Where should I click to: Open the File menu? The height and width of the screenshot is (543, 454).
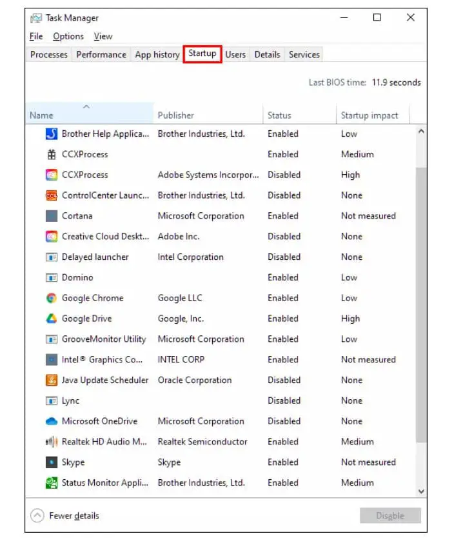(x=36, y=36)
